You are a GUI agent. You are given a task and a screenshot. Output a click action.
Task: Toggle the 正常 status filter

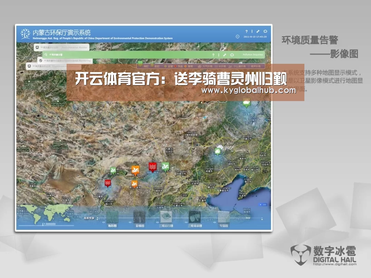coord(168,67)
